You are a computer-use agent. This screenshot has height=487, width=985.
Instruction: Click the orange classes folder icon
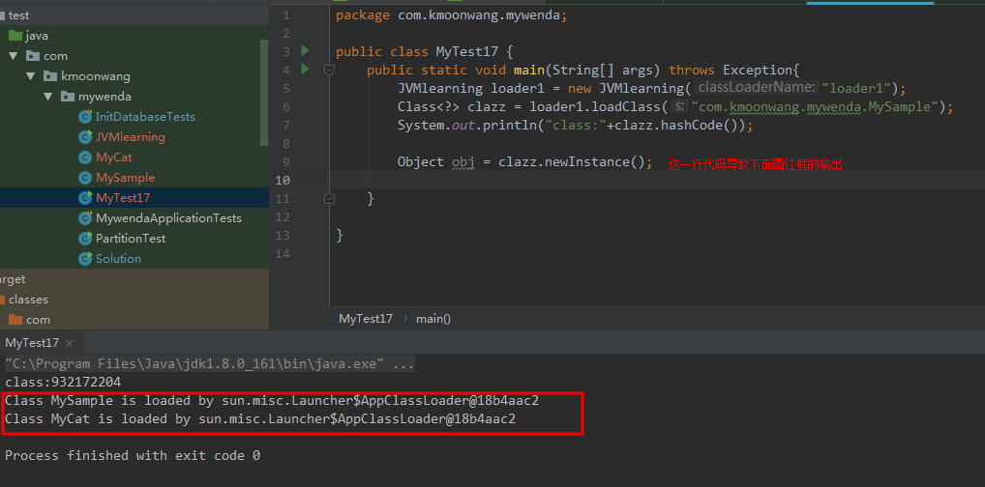tap(2, 300)
